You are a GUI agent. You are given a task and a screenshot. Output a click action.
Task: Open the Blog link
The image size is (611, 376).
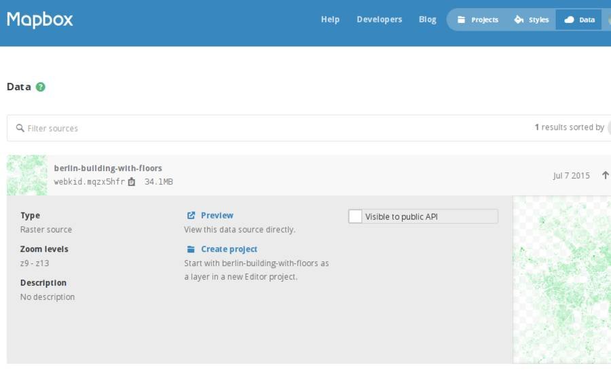tap(428, 20)
